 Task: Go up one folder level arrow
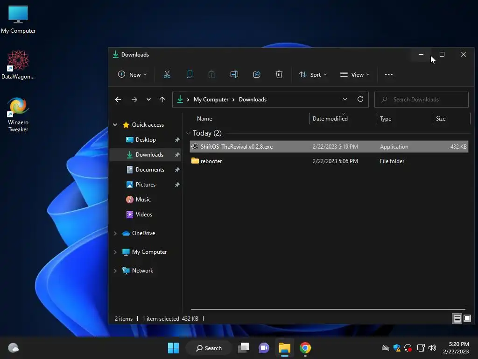pos(162,100)
